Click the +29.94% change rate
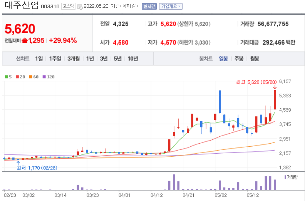The width and height of the screenshot is (305, 201). [63, 40]
